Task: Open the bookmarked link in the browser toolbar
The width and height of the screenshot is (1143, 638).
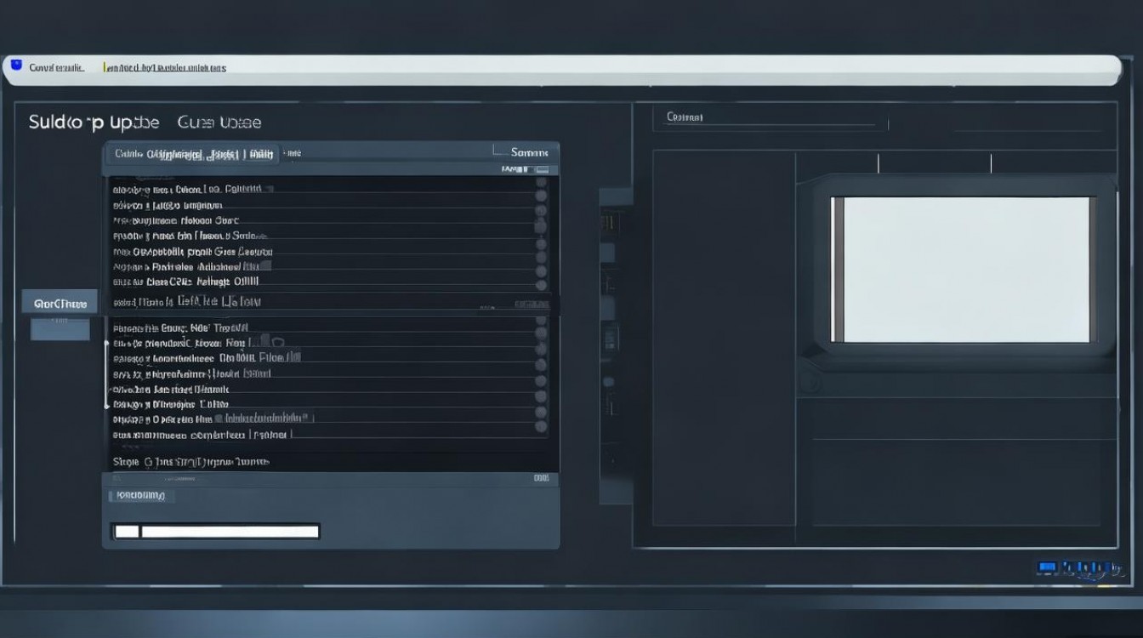Action: tap(163, 67)
